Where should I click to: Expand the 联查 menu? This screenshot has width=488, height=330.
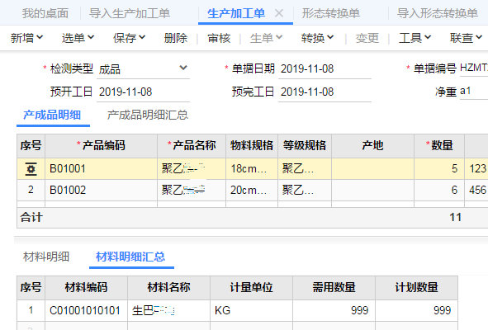466,38
